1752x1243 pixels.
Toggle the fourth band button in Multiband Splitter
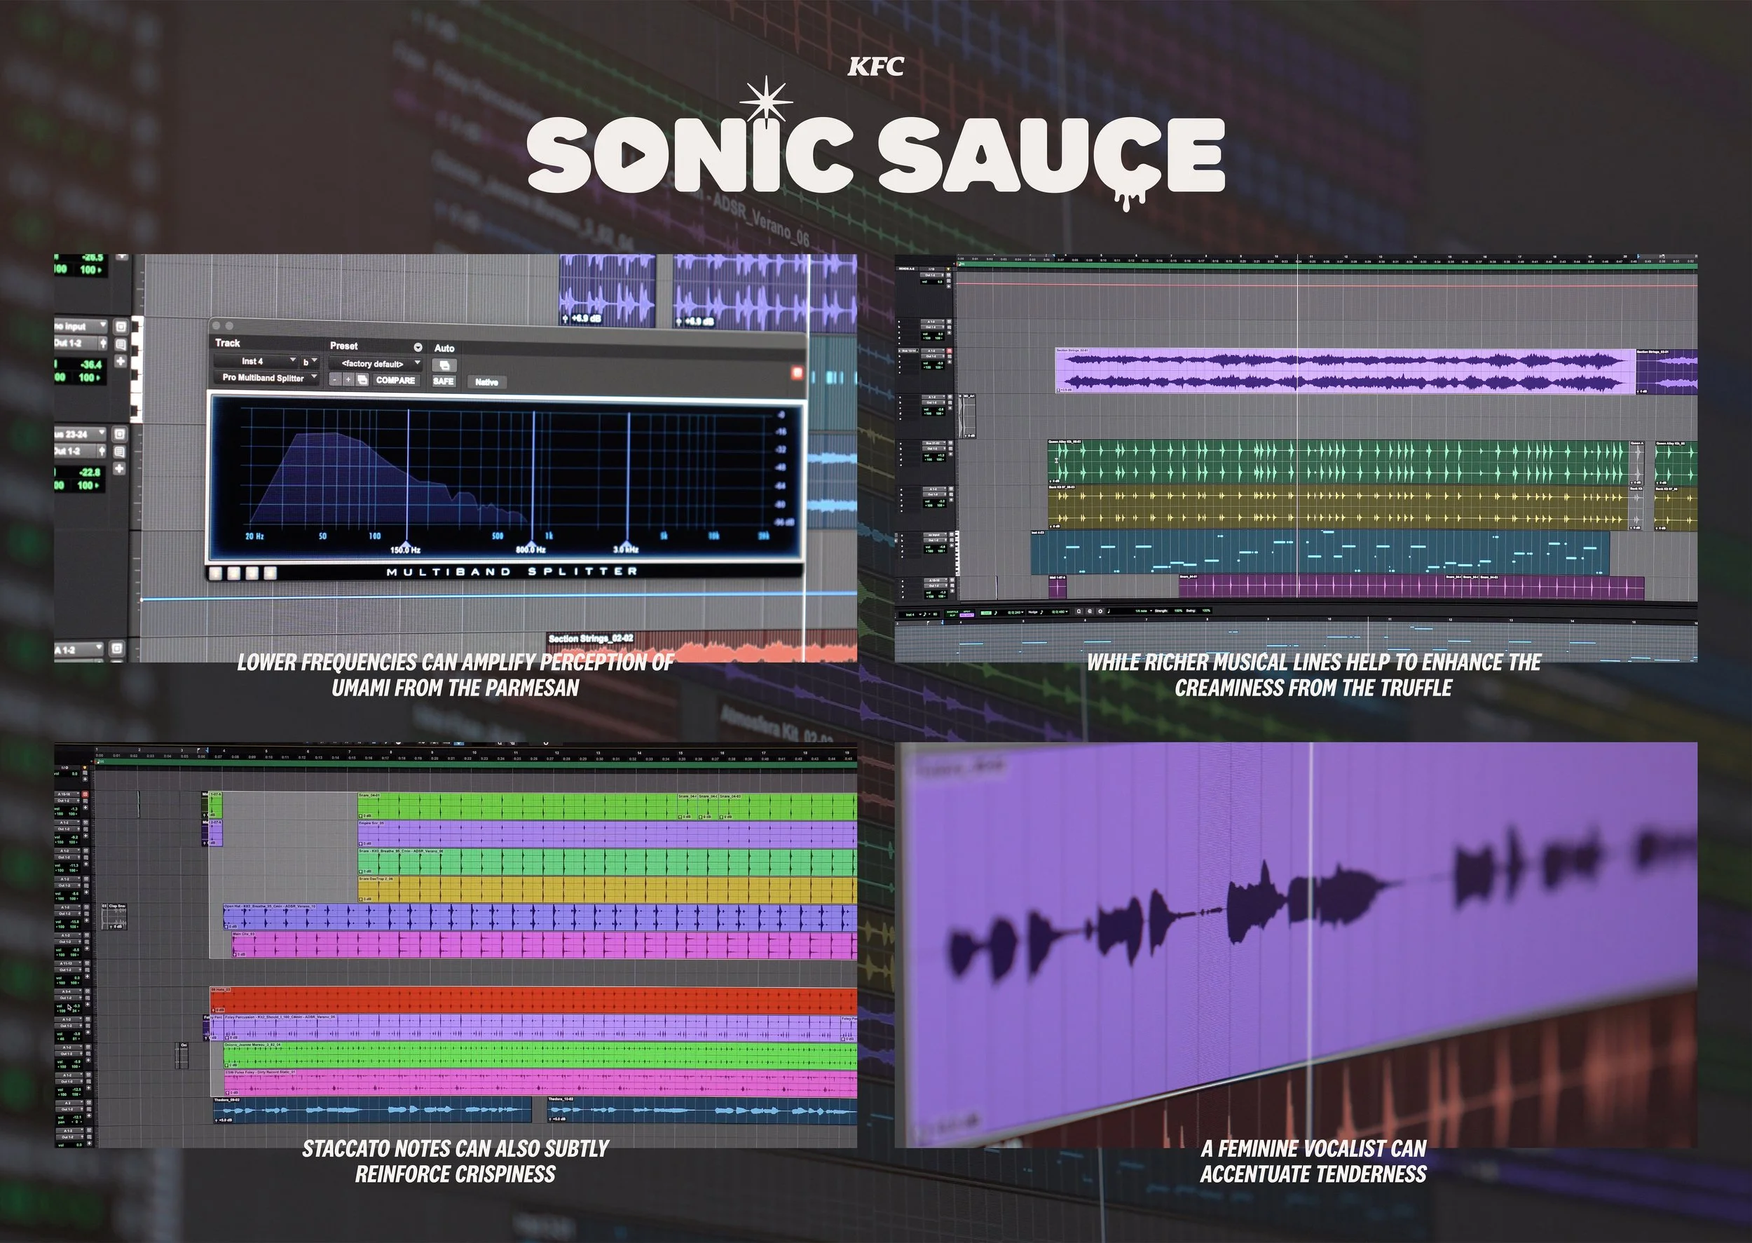coord(269,573)
